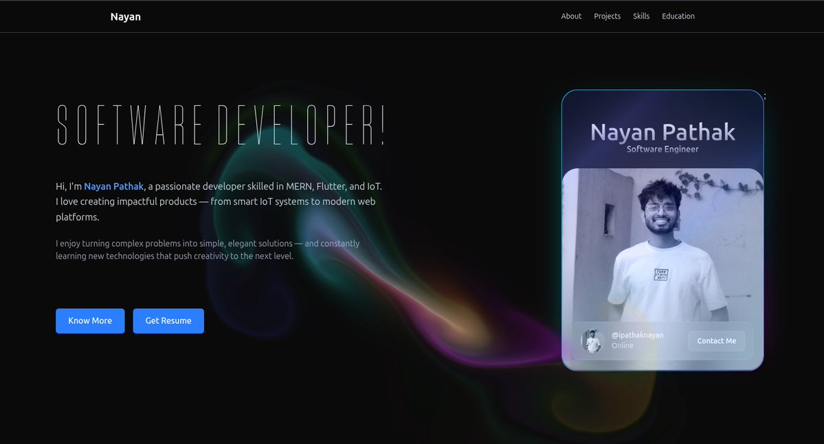Click the Online status indicator
The width and height of the screenshot is (824, 444).
622,345
